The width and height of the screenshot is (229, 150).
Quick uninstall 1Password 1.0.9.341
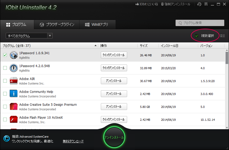point(114,55)
